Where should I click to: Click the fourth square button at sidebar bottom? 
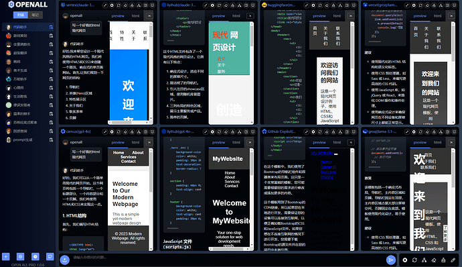50,256
